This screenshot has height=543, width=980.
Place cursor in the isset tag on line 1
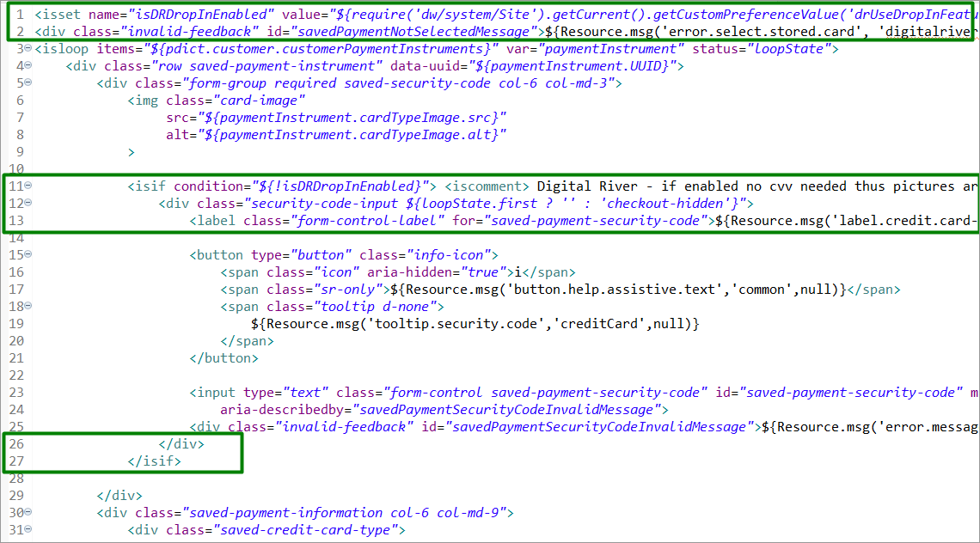(60, 15)
